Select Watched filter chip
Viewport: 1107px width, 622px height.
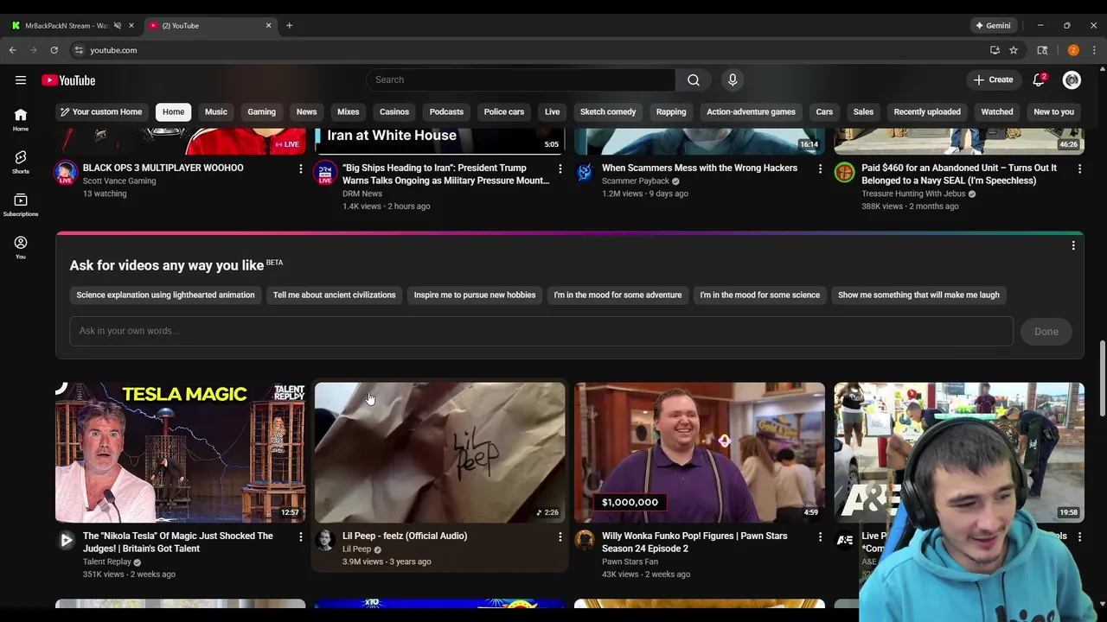[997, 111]
